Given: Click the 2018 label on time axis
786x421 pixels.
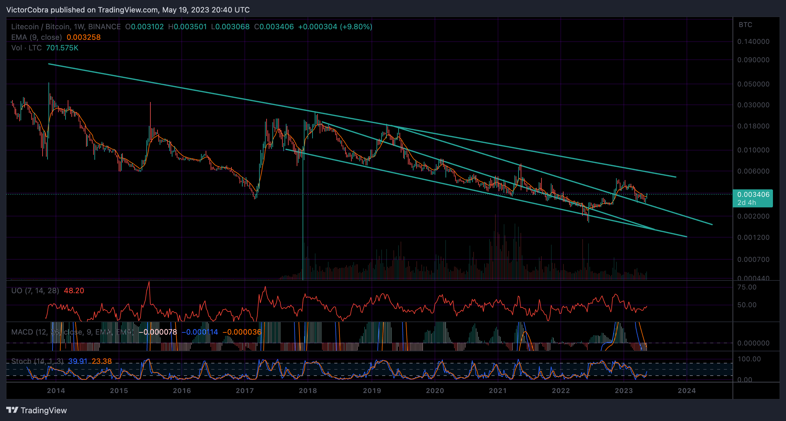Looking at the screenshot, I should 308,391.
